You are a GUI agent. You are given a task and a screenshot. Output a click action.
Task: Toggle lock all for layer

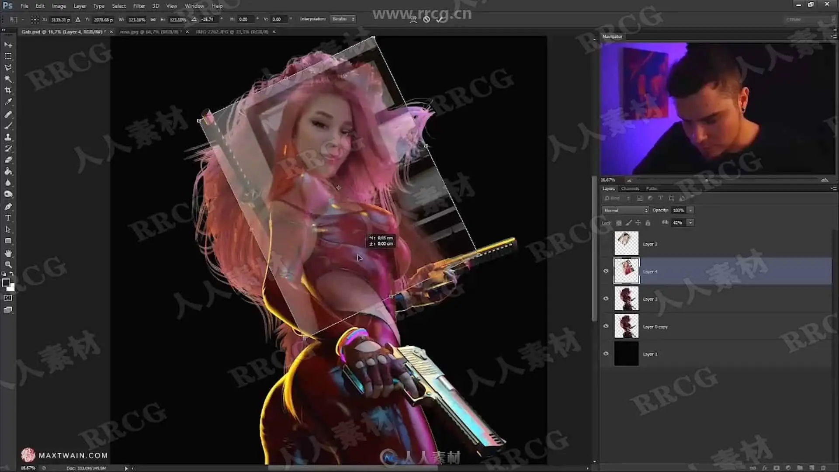coord(648,223)
